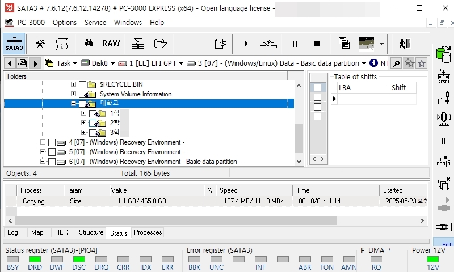Switch to the HEX tab

(x=61, y=232)
